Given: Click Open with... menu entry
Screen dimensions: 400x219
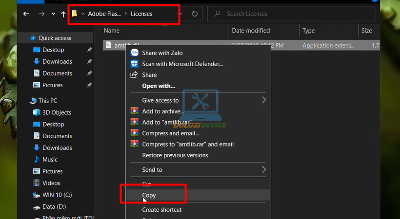Looking at the screenshot, I should [159, 86].
